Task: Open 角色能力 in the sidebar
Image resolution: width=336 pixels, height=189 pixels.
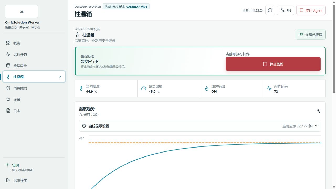Action: tap(34, 88)
